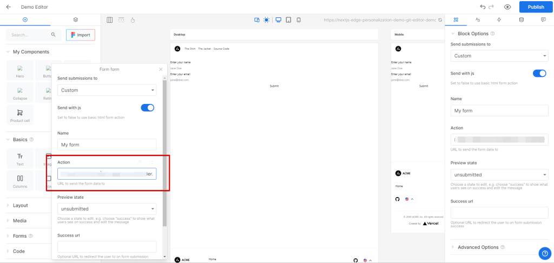Select the tablet device preview icon
Viewport: 554px width, 263px height.
click(x=288, y=20)
